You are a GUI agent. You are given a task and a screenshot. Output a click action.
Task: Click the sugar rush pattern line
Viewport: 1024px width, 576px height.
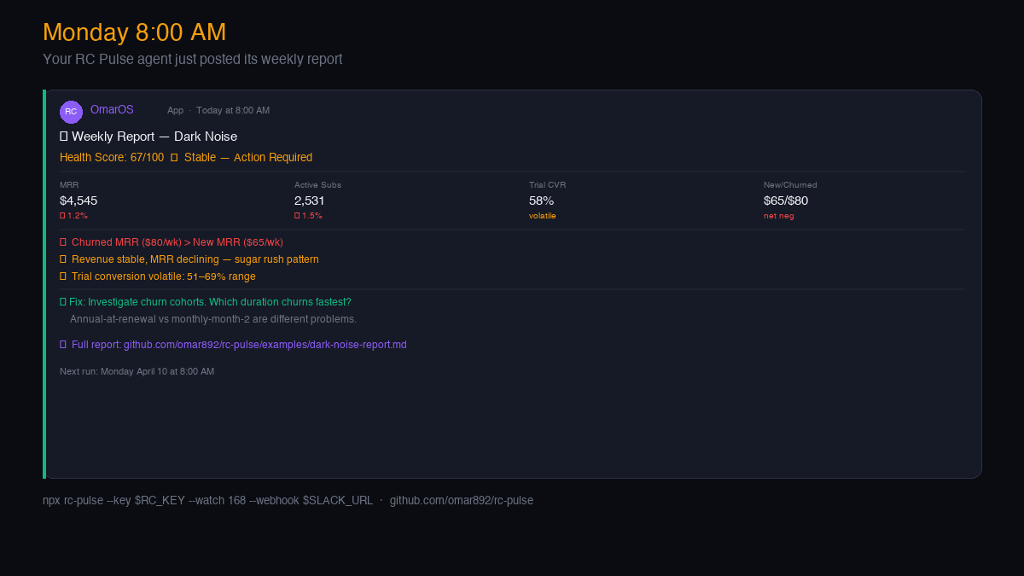(189, 259)
